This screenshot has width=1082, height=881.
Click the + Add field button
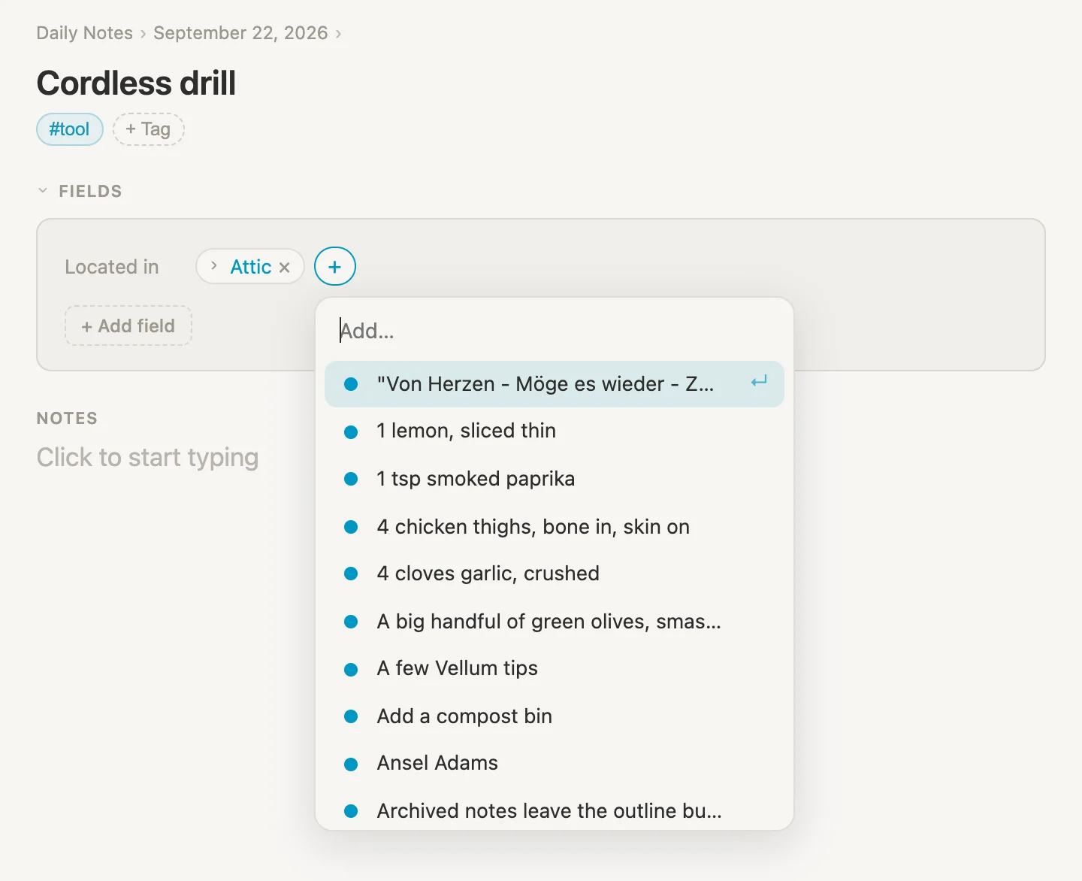click(x=128, y=325)
